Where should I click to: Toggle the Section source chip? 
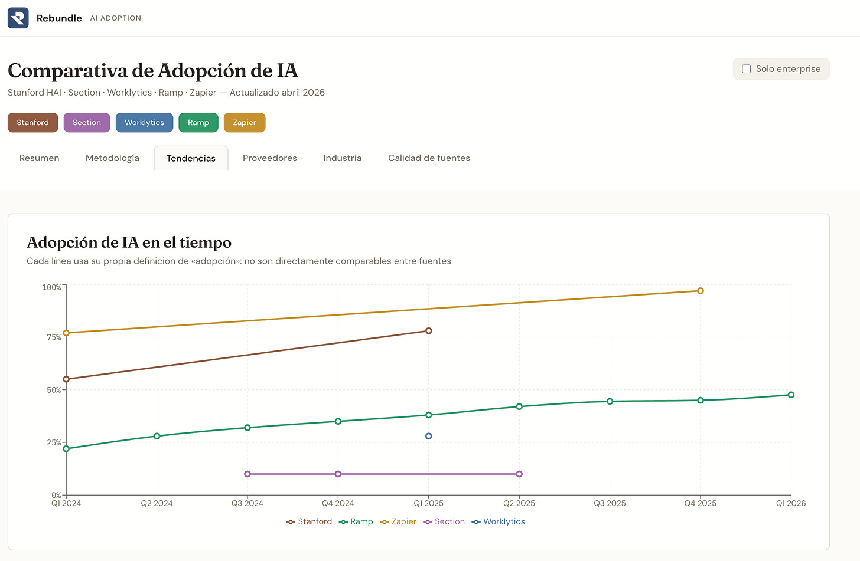pyautogui.click(x=87, y=123)
